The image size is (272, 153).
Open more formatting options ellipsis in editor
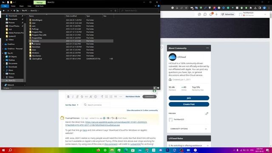pyautogui.click(x=121, y=96)
